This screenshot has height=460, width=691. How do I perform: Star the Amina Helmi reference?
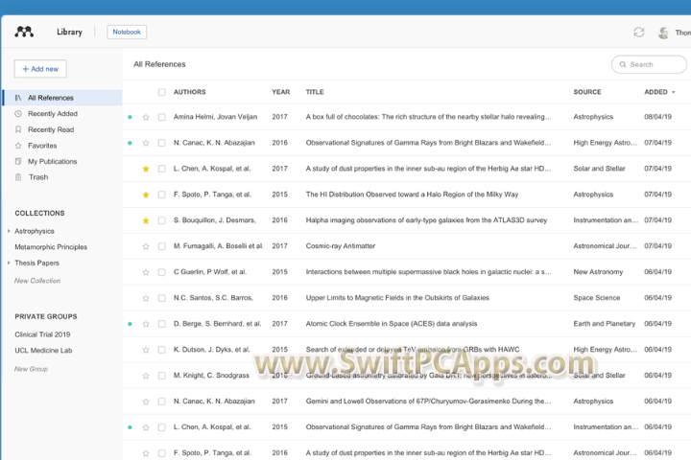click(x=146, y=117)
